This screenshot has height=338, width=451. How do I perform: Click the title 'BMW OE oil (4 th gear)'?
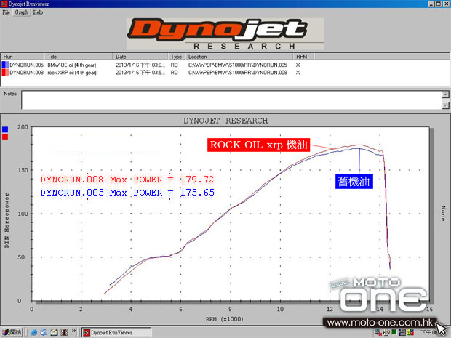71,65
